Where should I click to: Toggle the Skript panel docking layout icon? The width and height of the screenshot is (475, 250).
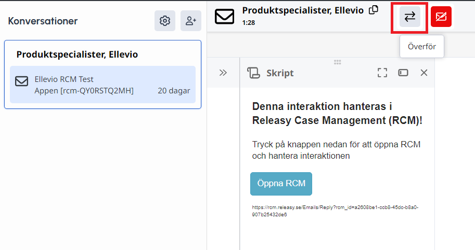coord(403,73)
